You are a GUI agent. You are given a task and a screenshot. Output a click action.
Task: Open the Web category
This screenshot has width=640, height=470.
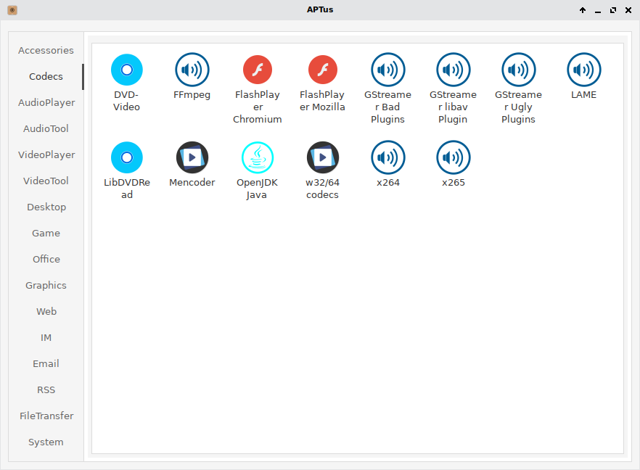pos(46,311)
